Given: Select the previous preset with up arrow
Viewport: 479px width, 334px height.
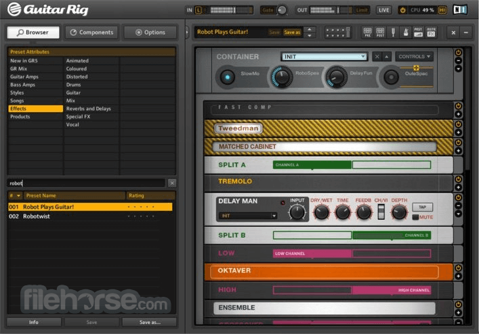Looking at the screenshot, I should click(310, 29).
